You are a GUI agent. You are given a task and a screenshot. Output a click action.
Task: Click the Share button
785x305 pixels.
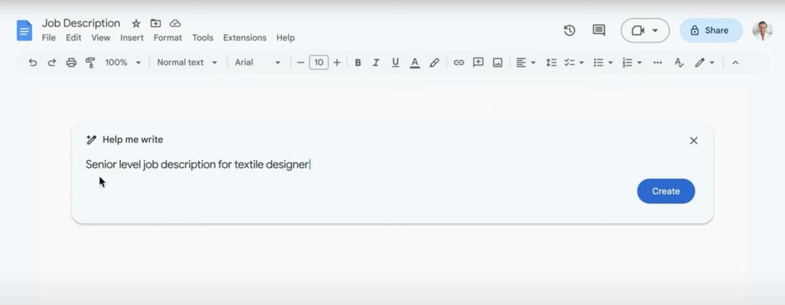(710, 30)
